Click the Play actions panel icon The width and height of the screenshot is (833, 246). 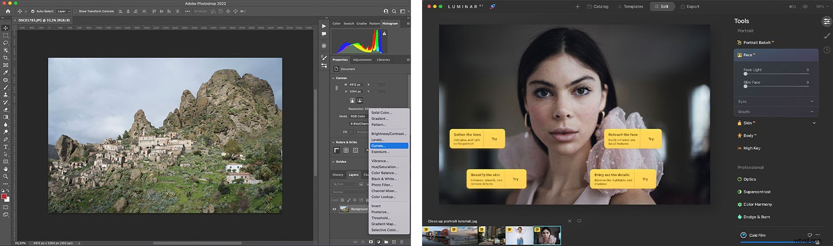click(324, 26)
